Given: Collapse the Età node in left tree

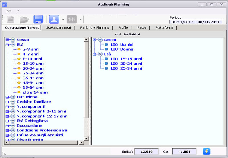Looking at the screenshot, I should point(7,45).
